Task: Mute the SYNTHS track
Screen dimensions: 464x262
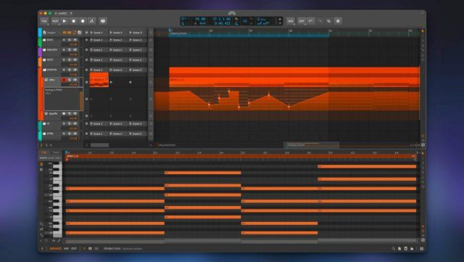Action: point(75,70)
